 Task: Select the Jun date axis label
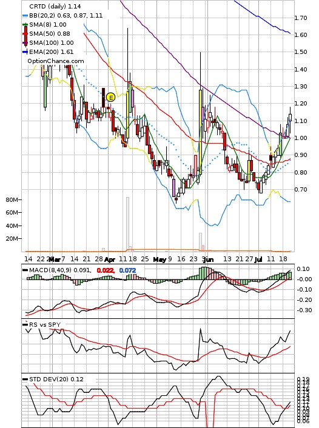point(209,259)
